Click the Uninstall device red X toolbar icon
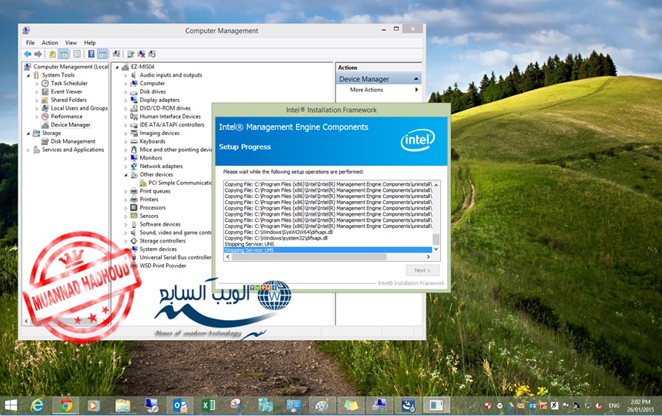 click(141, 54)
